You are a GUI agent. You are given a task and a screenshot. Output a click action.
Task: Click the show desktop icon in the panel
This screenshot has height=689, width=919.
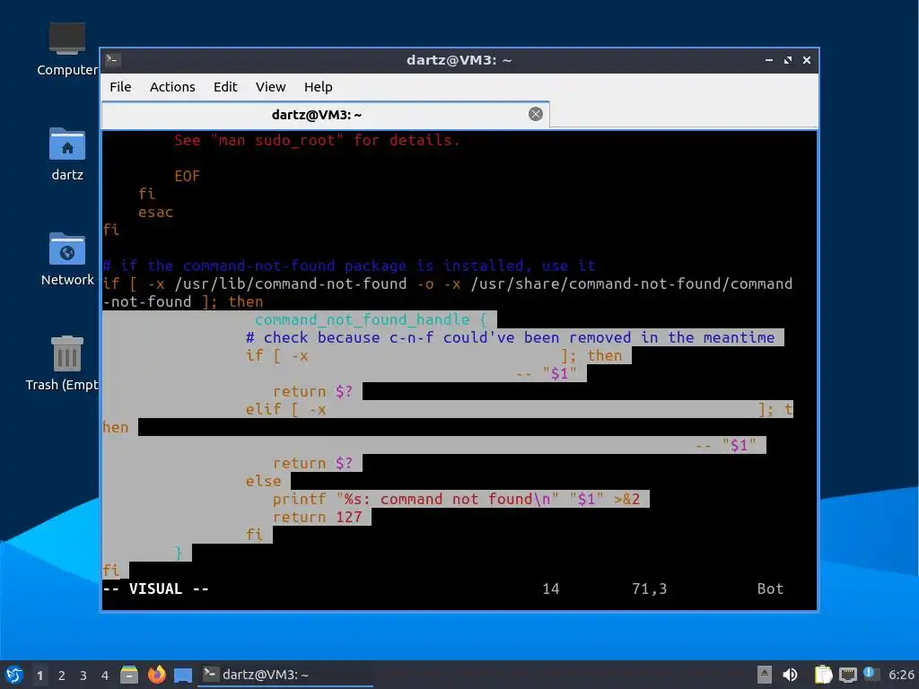(183, 675)
